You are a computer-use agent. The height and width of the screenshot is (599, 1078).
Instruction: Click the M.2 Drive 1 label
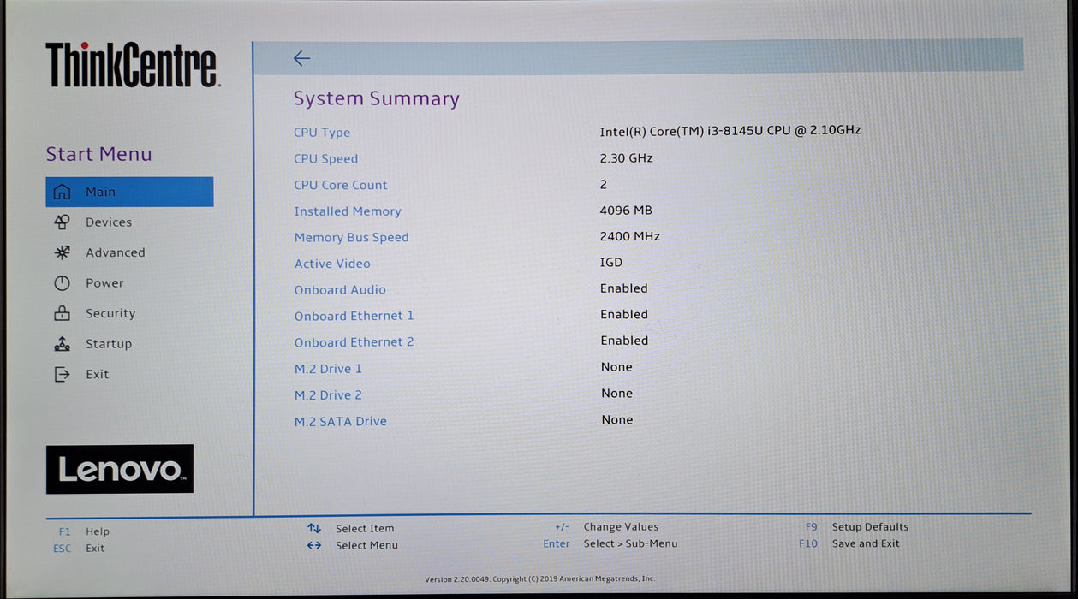click(x=329, y=369)
